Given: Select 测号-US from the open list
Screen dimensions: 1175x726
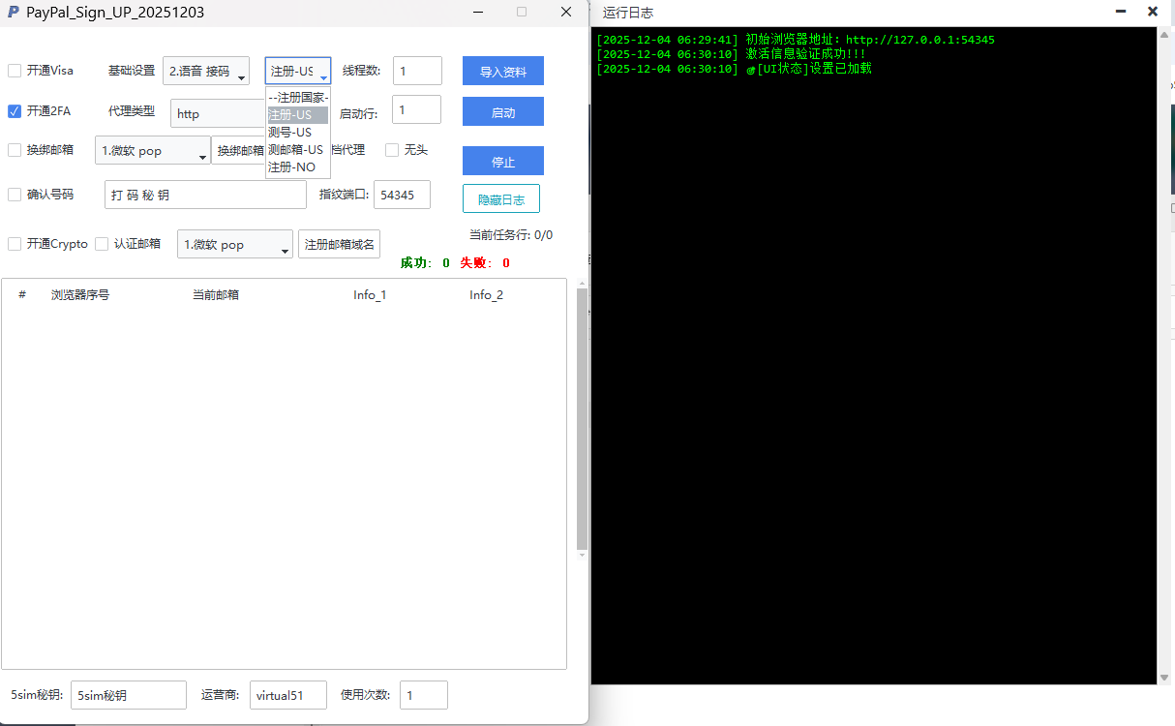Looking at the screenshot, I should pos(290,132).
